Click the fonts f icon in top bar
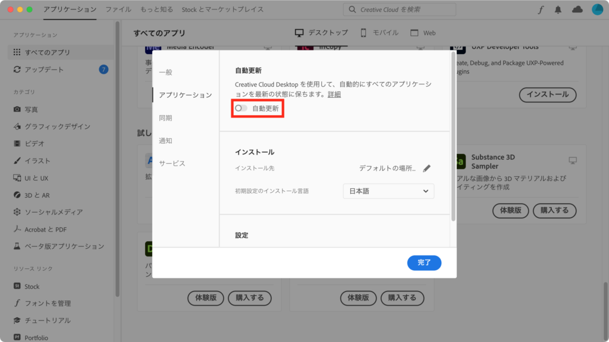The width and height of the screenshot is (609, 342). [x=541, y=9]
